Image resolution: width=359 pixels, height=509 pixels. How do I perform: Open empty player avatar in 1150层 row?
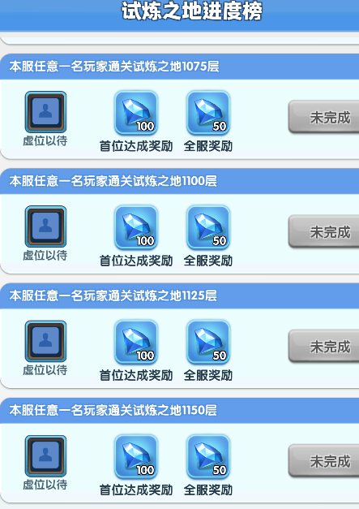coord(45,455)
